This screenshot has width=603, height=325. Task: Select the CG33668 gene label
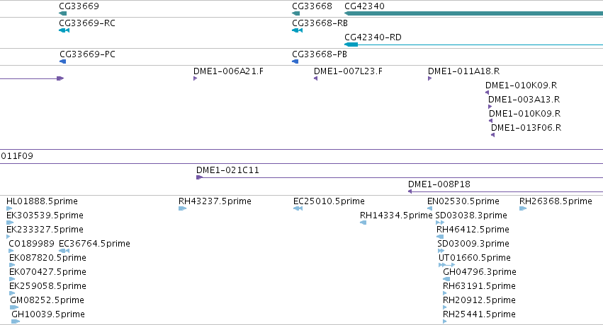coord(312,6)
